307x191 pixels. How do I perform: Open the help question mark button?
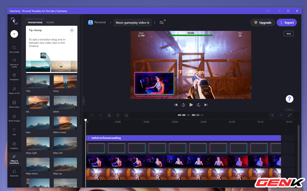(289, 99)
